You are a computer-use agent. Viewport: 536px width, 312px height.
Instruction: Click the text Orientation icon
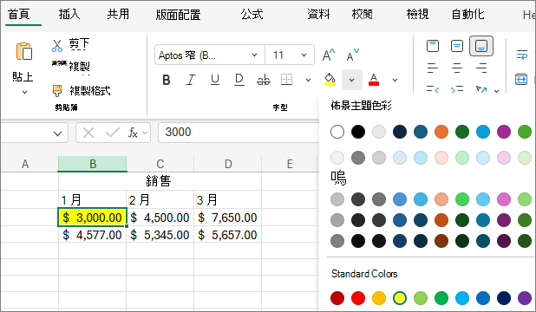coord(481,89)
